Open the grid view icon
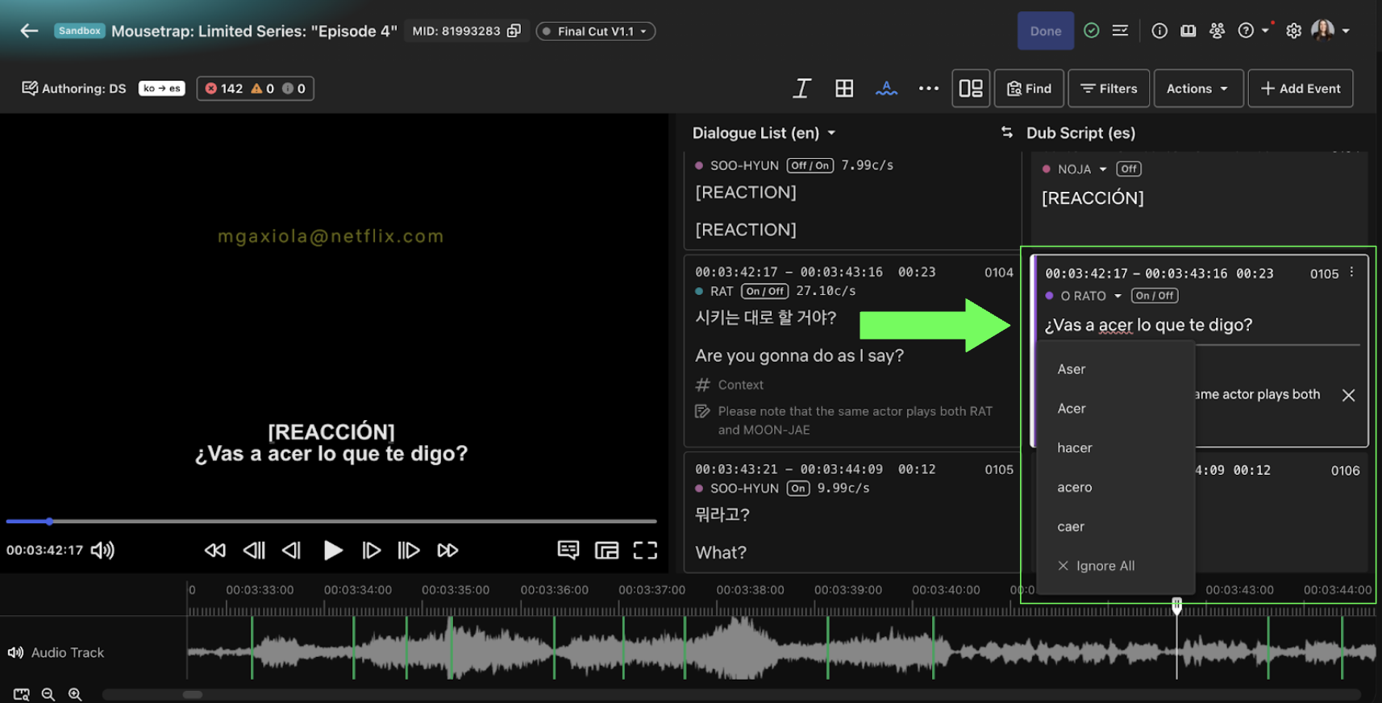1382x703 pixels. (844, 88)
